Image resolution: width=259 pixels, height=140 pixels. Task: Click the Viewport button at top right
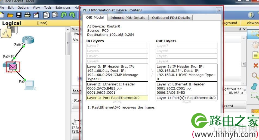(253, 23)
